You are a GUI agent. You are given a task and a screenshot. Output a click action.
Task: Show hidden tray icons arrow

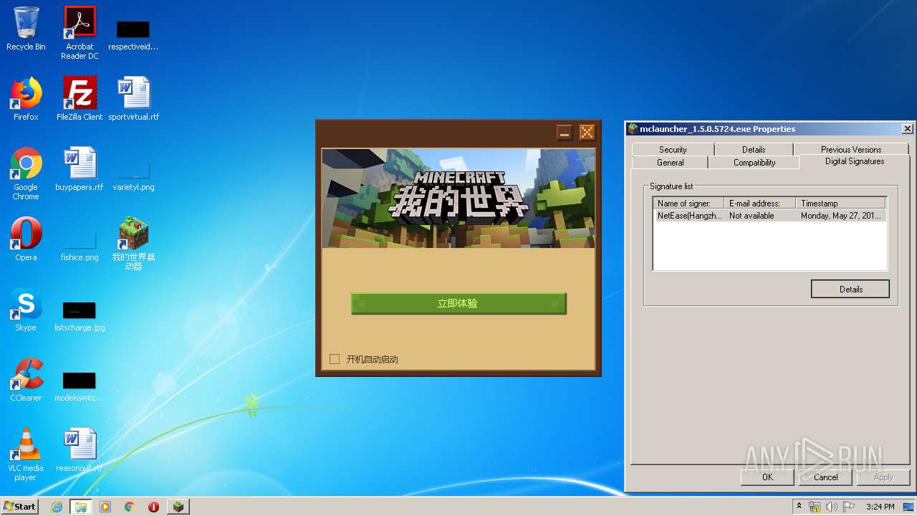[800, 507]
